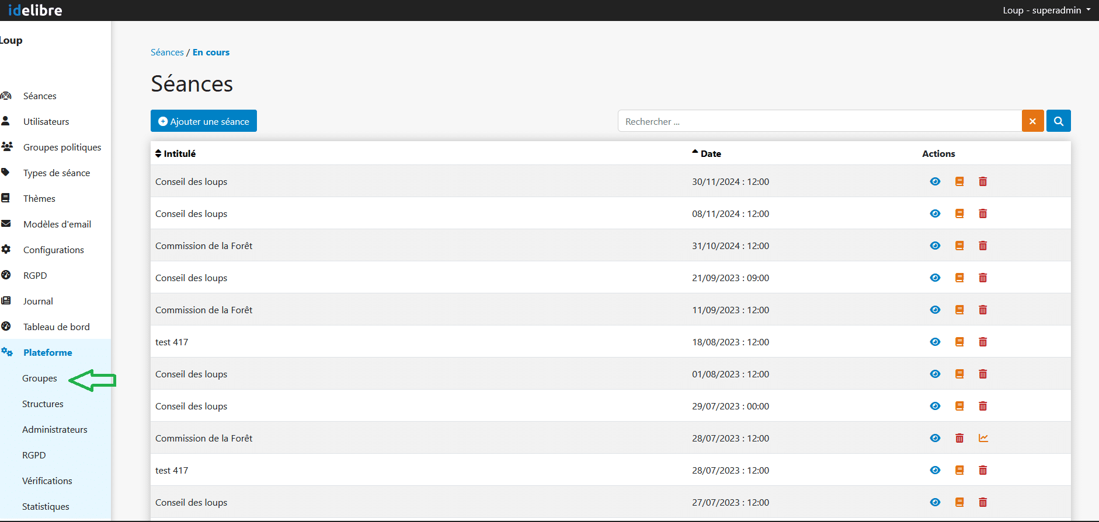Delete the 01/08/2023 Conseil des loups session
1099x522 pixels.
(x=983, y=374)
